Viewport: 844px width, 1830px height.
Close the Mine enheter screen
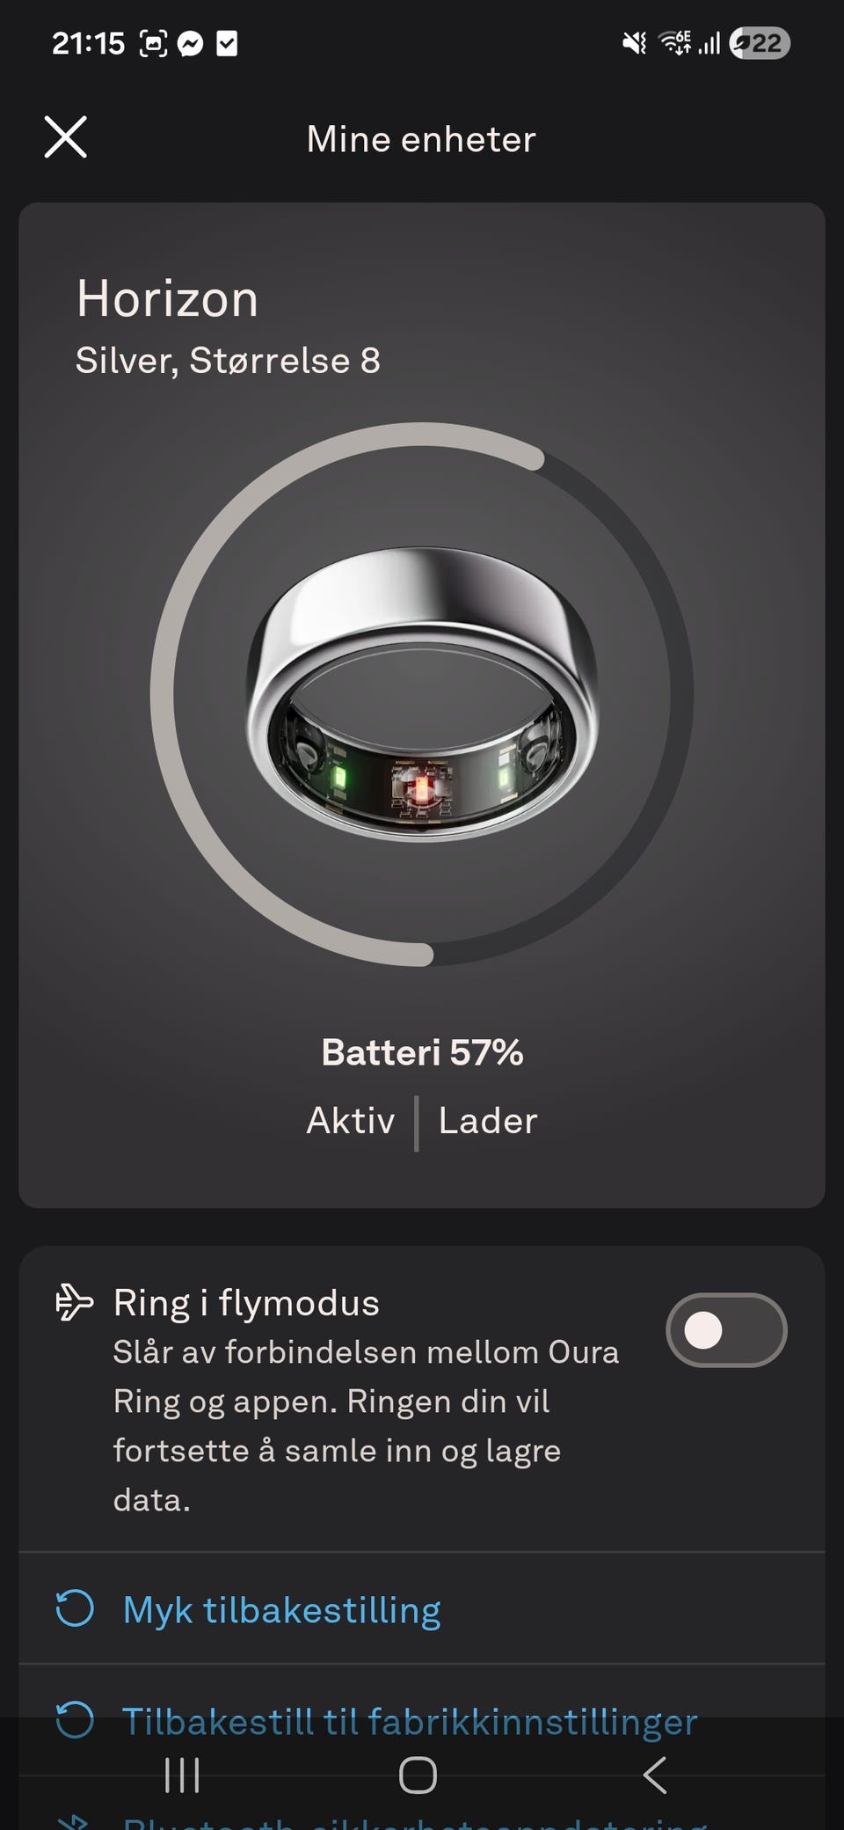pyautogui.click(x=66, y=137)
